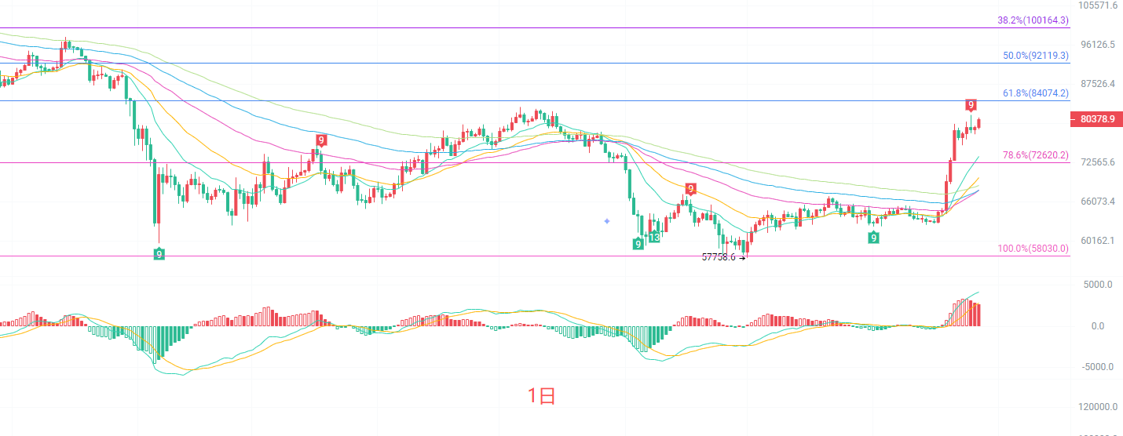1123x436 pixels.
Task: Click the 5000.0 MACD axis value
Action: (x=1099, y=285)
